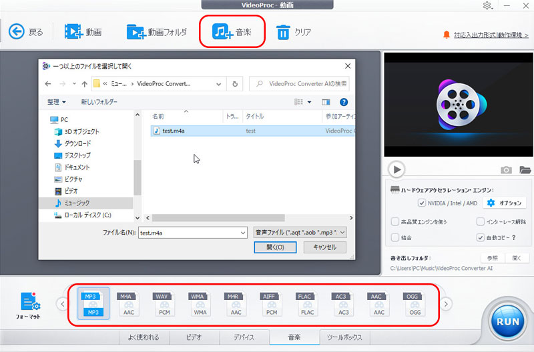Click 開く next to output folder
This screenshot has width=534, height=352.
[x=517, y=258]
